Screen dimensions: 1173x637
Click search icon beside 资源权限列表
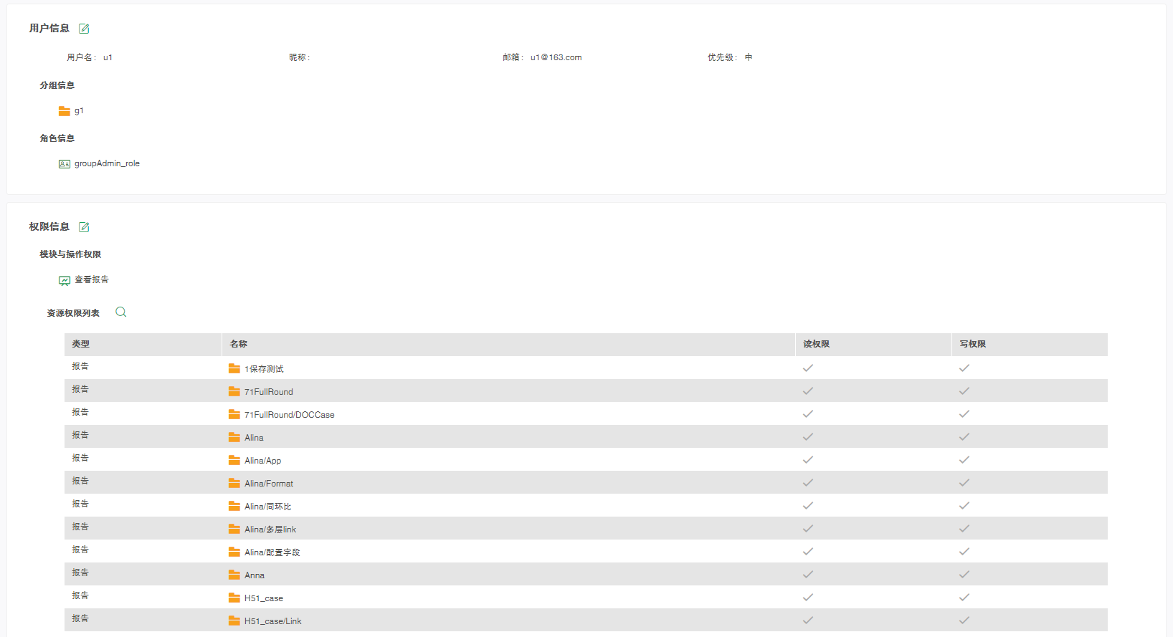coord(120,312)
